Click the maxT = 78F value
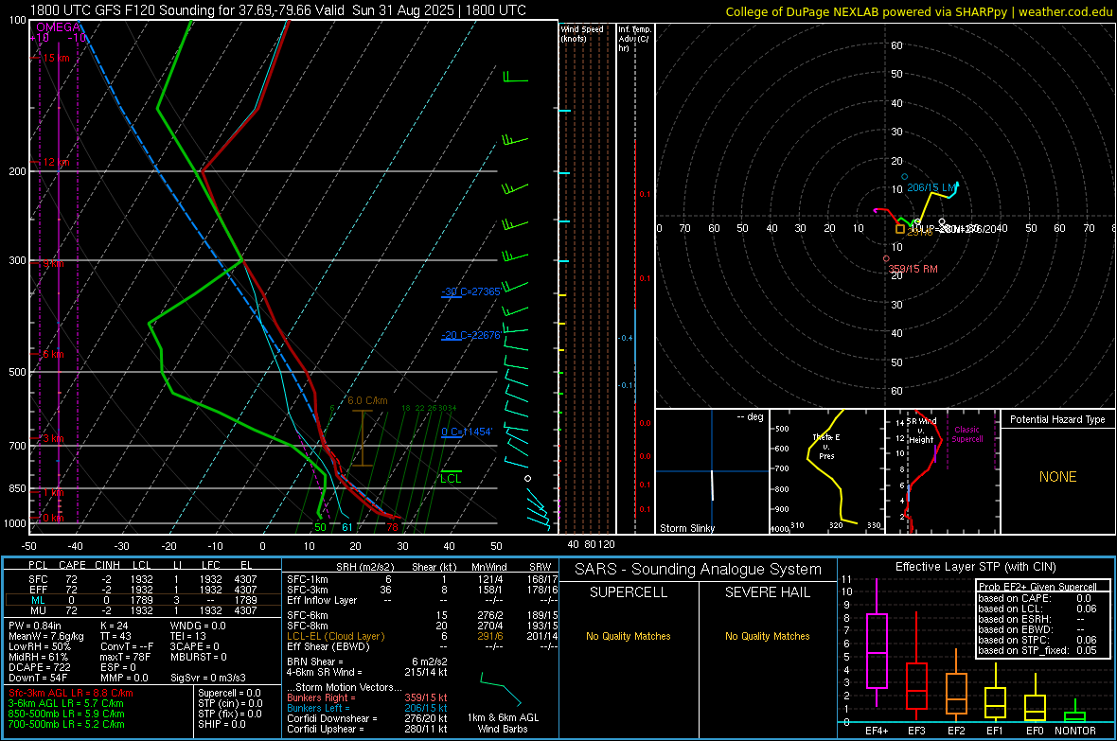Screen dimensions: 1117x741 tap(126, 657)
